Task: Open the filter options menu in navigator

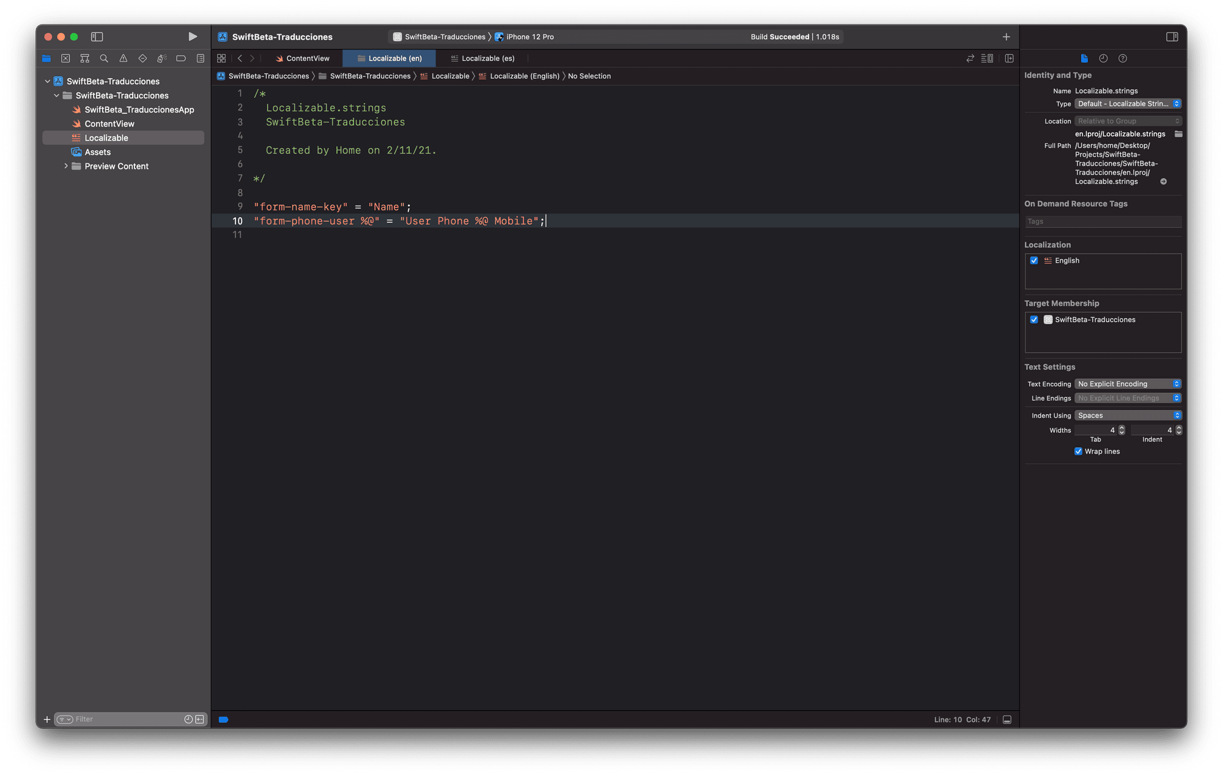Action: (65, 720)
